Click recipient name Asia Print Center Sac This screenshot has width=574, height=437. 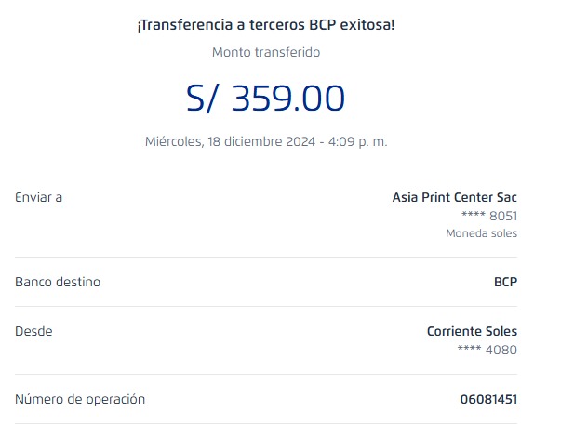[454, 197]
